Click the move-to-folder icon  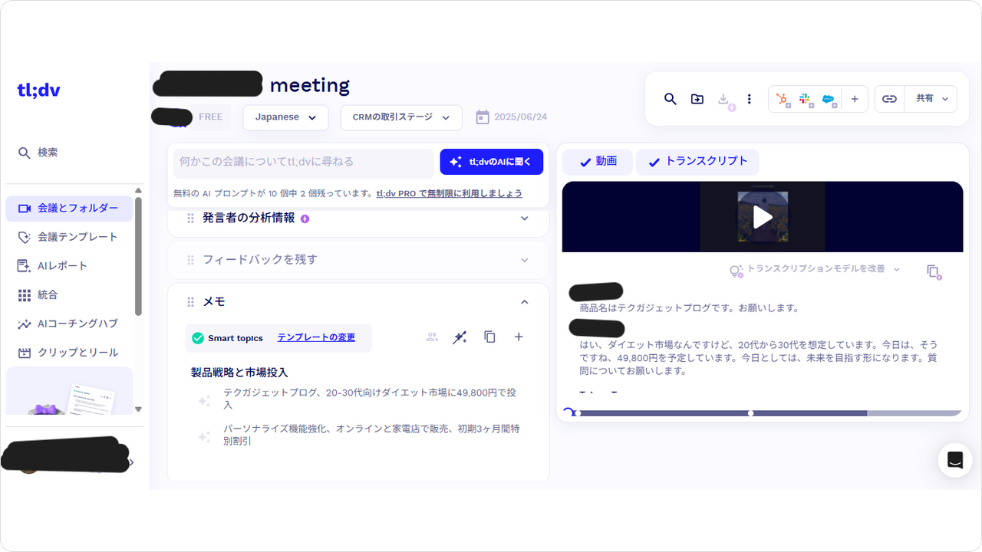tap(697, 99)
